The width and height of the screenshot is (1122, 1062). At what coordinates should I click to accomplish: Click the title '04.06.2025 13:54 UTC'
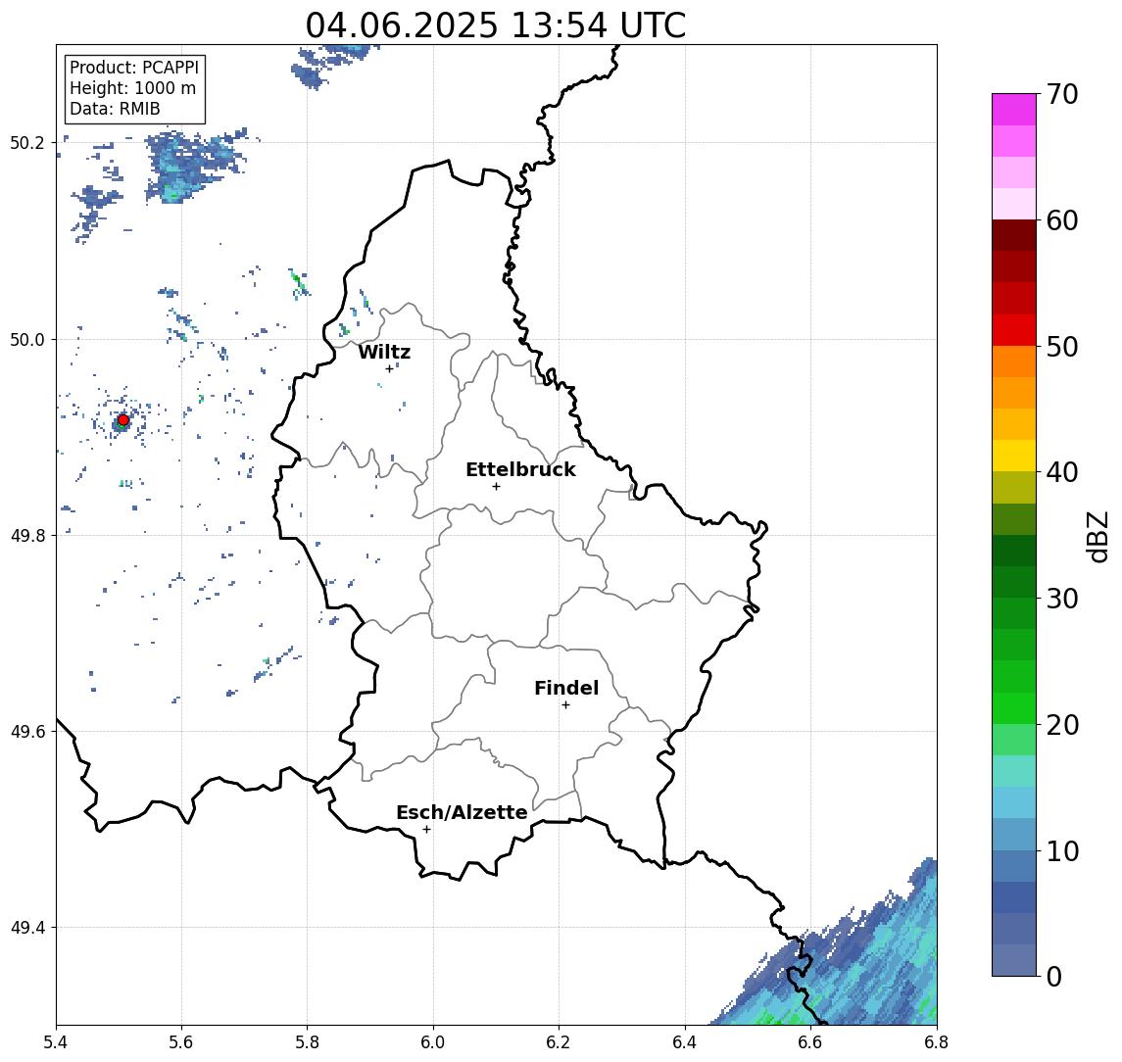pyautogui.click(x=495, y=25)
